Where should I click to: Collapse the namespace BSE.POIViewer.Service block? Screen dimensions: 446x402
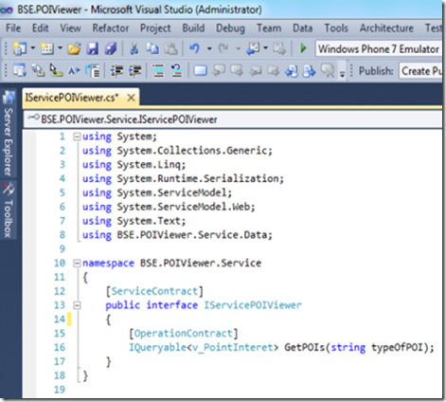tap(77, 263)
